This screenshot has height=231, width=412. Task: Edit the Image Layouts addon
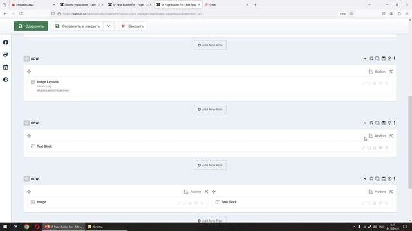click(363, 83)
